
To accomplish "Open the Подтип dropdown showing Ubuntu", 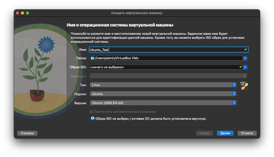I will [x=163, y=94].
